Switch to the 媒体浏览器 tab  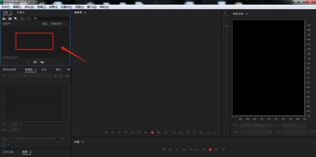click(x=9, y=70)
